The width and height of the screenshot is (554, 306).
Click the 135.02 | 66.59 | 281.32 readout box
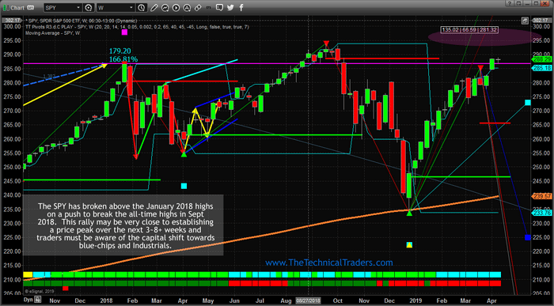[x=470, y=30]
